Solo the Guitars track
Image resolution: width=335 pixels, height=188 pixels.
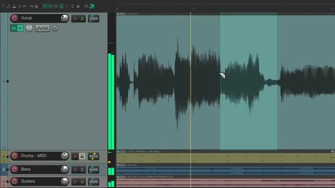82,182
